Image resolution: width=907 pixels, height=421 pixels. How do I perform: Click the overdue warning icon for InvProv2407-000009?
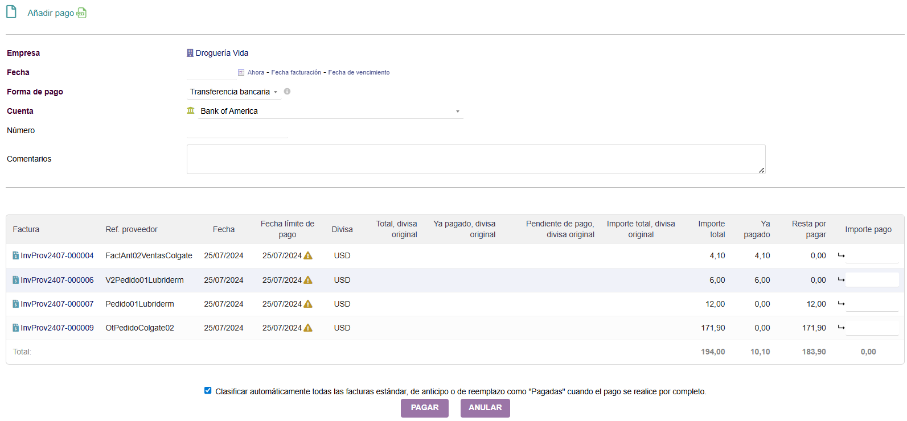click(308, 328)
